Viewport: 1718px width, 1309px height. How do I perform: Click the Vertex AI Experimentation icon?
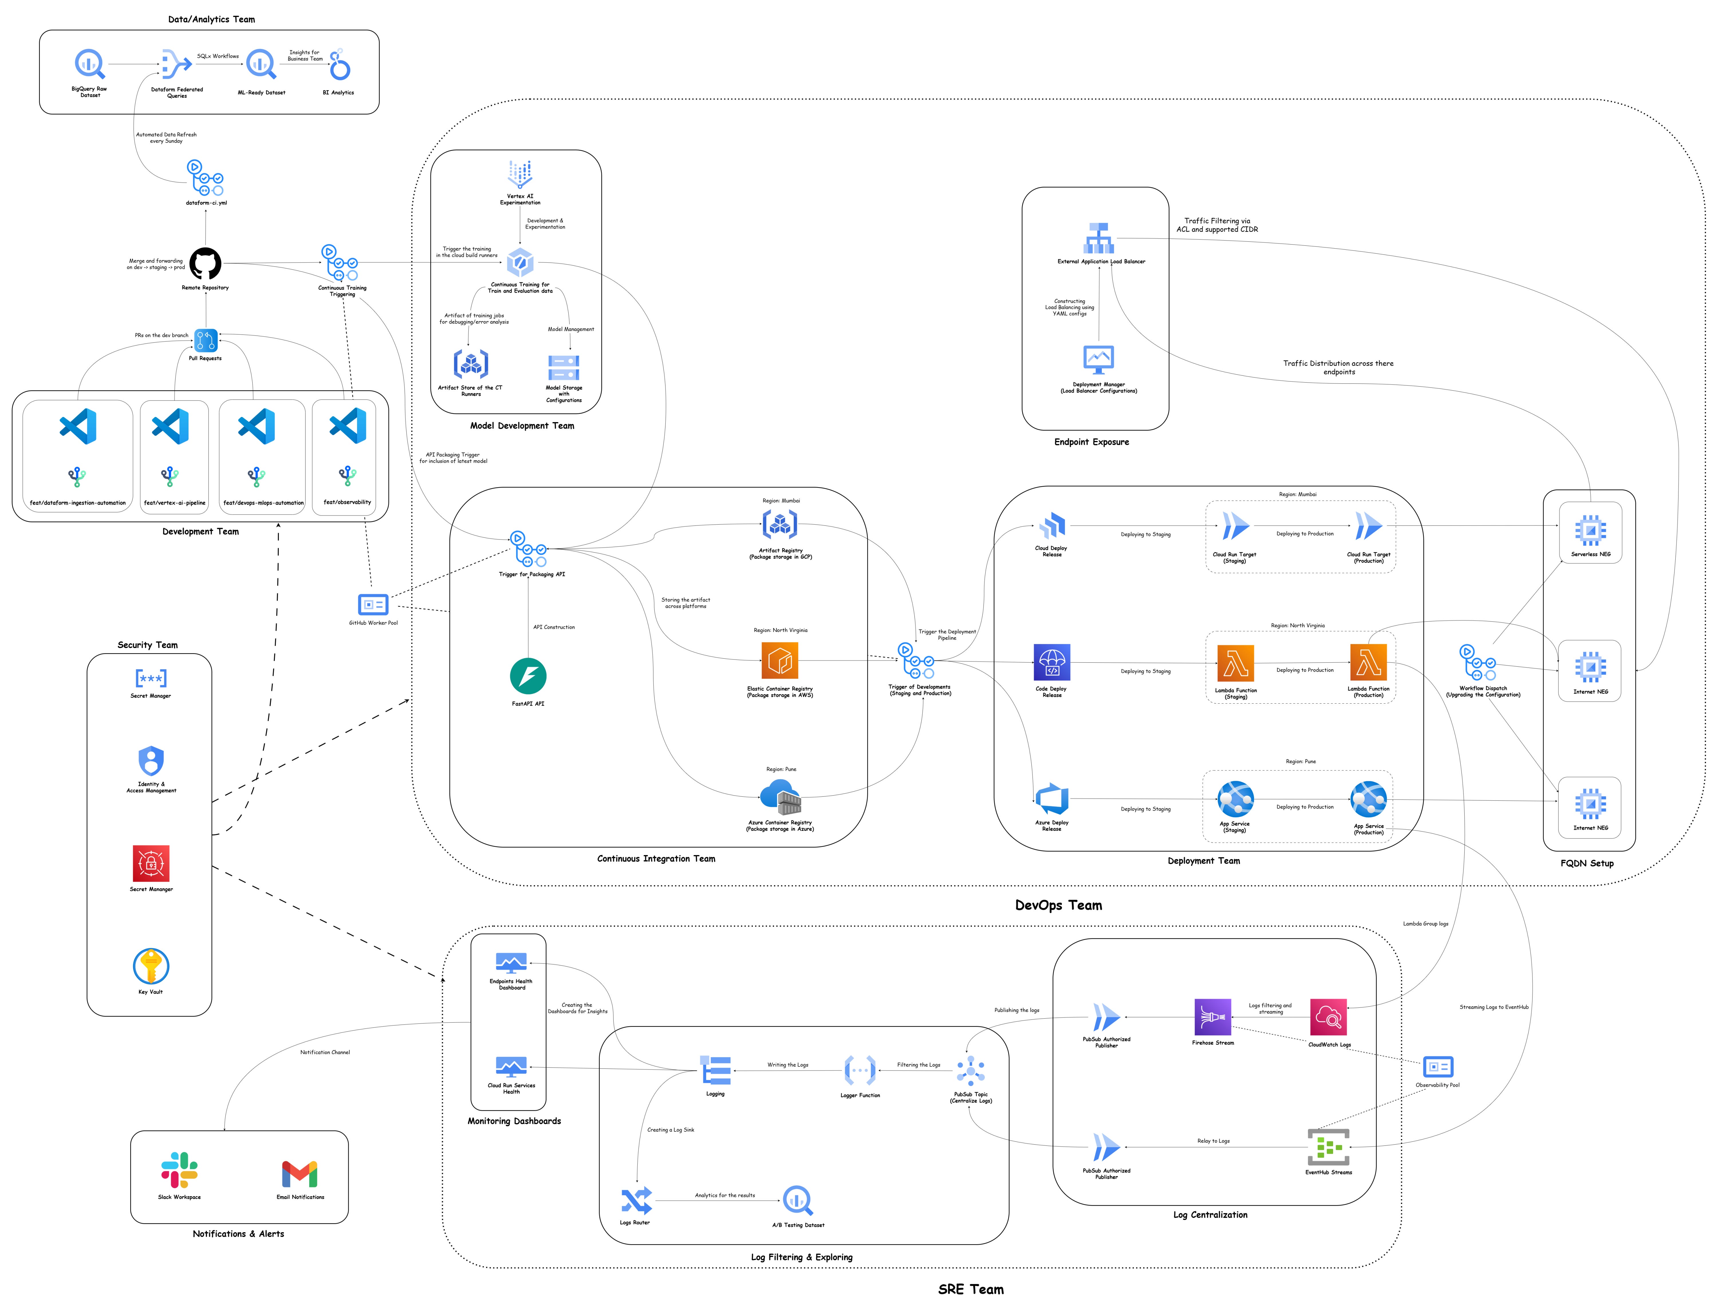point(520,174)
